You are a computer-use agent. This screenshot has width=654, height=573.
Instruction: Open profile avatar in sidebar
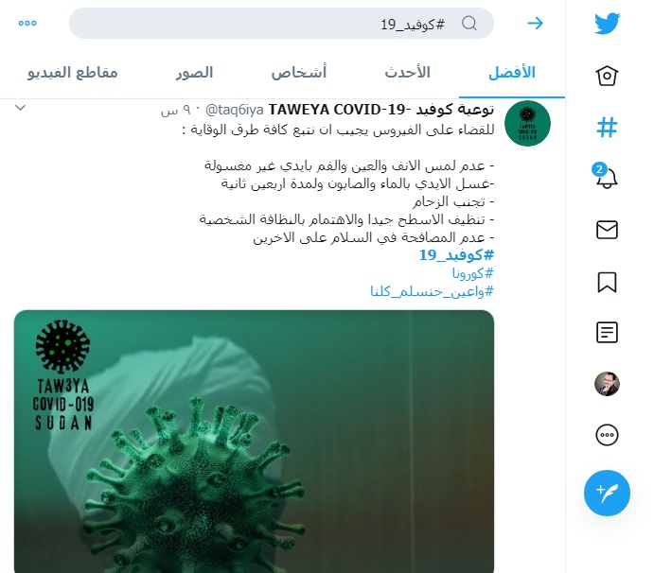pos(607,384)
